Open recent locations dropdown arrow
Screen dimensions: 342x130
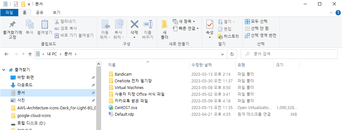(23, 54)
